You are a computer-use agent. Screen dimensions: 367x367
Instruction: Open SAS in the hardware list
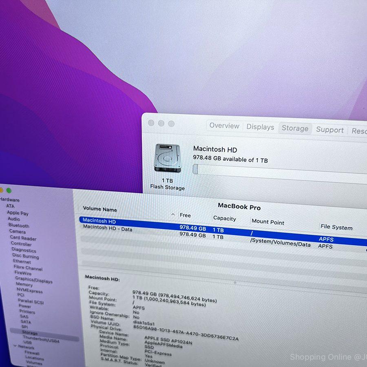click(24, 316)
